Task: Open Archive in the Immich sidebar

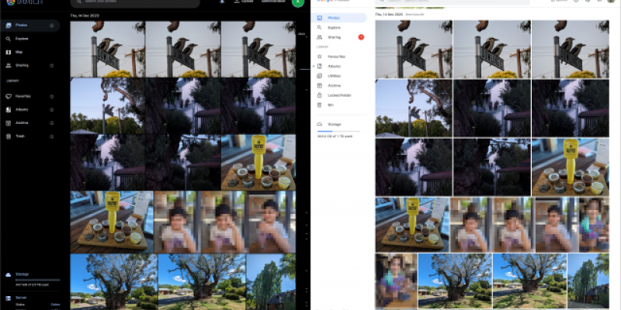Action: (x=29, y=122)
